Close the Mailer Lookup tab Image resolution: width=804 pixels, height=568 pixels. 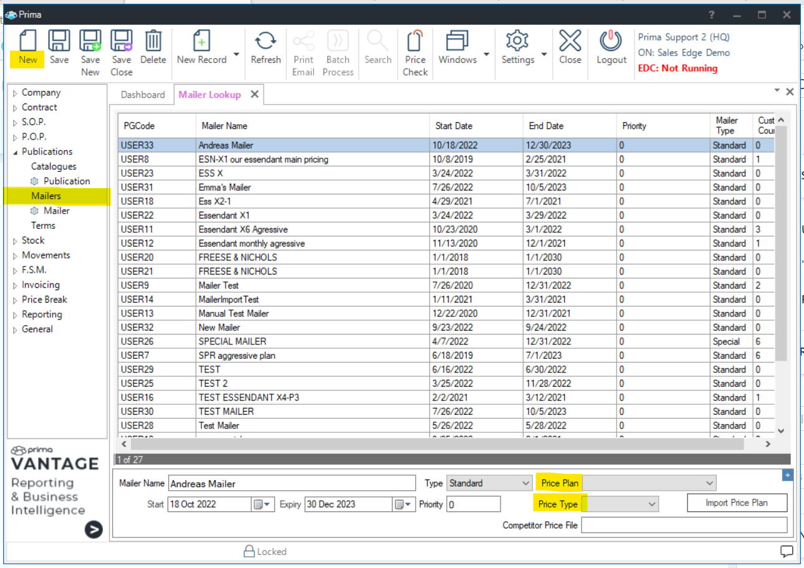tap(254, 94)
